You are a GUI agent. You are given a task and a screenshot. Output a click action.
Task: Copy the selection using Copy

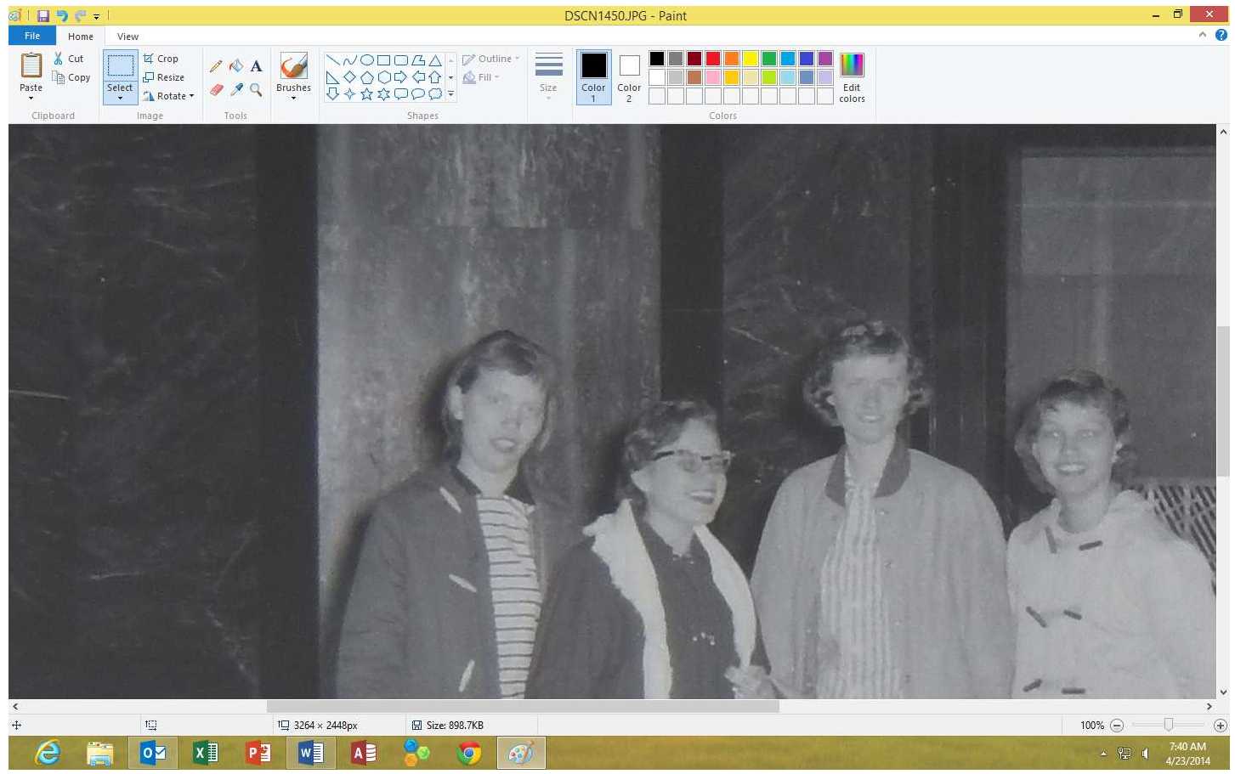click(71, 77)
